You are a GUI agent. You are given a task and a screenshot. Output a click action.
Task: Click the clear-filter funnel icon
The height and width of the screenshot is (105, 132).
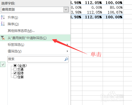coord(3,38)
